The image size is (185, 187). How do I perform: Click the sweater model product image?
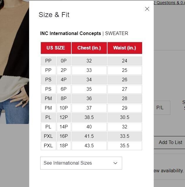click(x=14, y=62)
